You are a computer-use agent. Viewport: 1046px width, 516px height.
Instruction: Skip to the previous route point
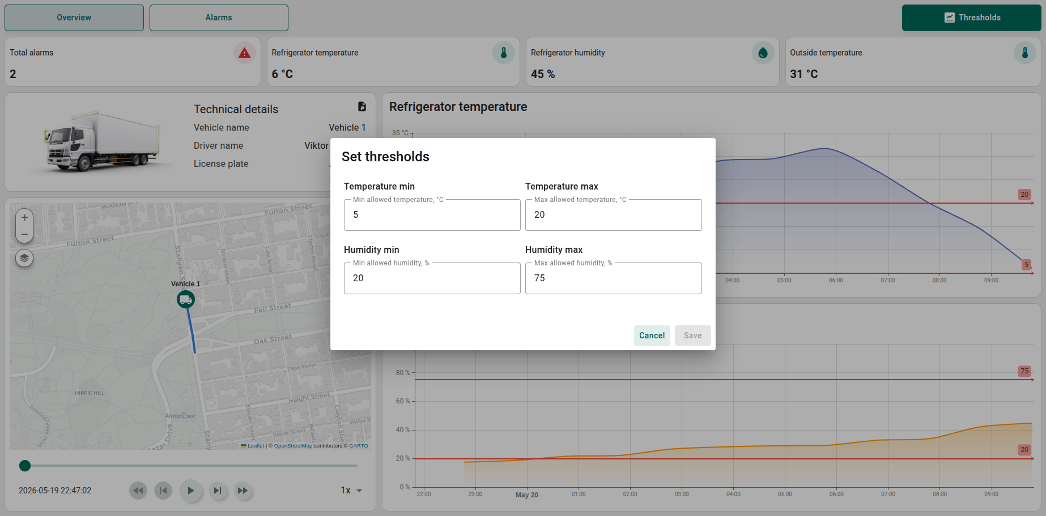click(x=163, y=491)
